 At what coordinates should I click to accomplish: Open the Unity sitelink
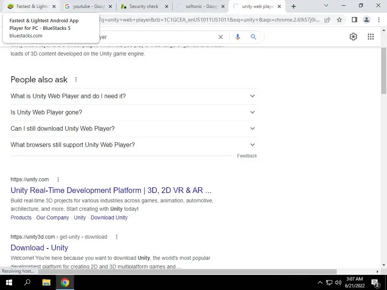[80, 218]
